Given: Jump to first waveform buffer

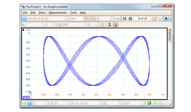Looking at the screenshot, I should (124, 19).
